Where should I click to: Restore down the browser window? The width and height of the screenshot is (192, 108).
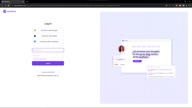point(185,2)
